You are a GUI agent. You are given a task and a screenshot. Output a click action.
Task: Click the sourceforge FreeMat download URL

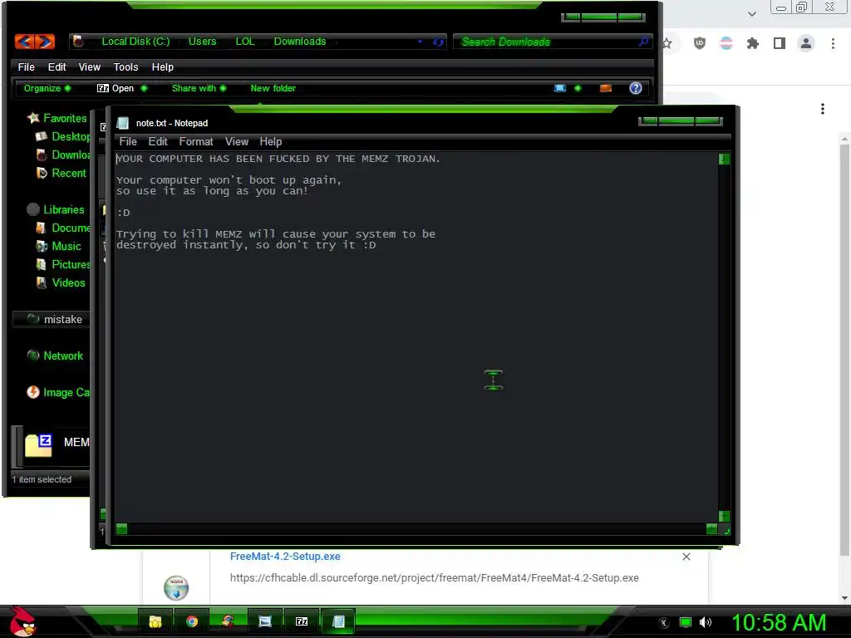click(x=434, y=578)
